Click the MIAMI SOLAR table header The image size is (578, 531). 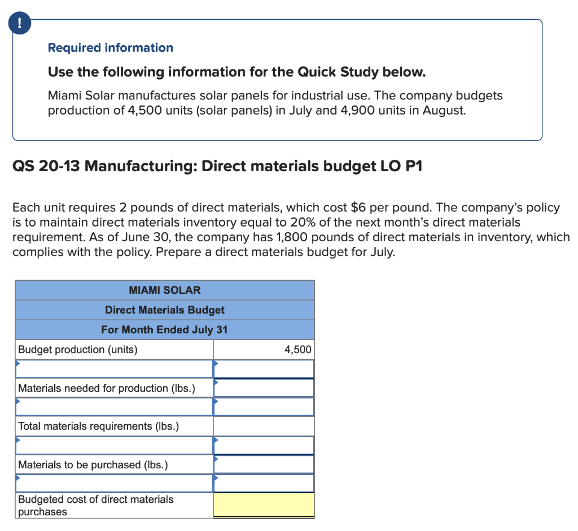tap(165, 290)
